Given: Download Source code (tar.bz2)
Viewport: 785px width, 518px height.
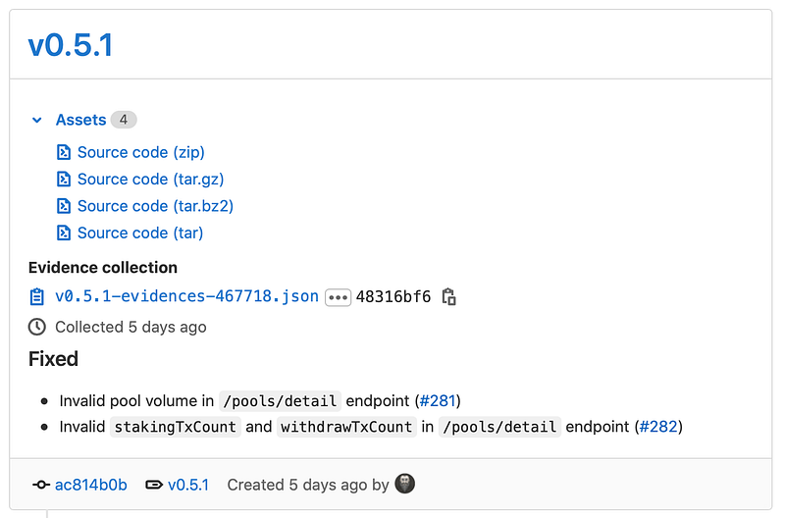Looking at the screenshot, I should [x=155, y=206].
